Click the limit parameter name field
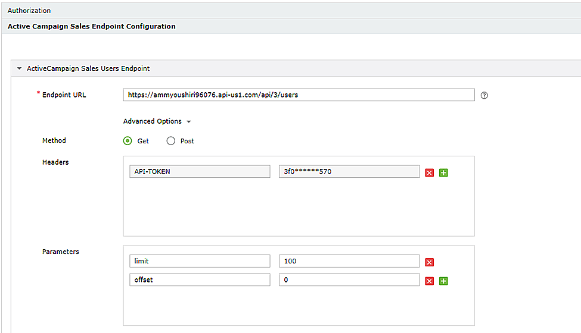The image size is (581, 333). (x=199, y=261)
